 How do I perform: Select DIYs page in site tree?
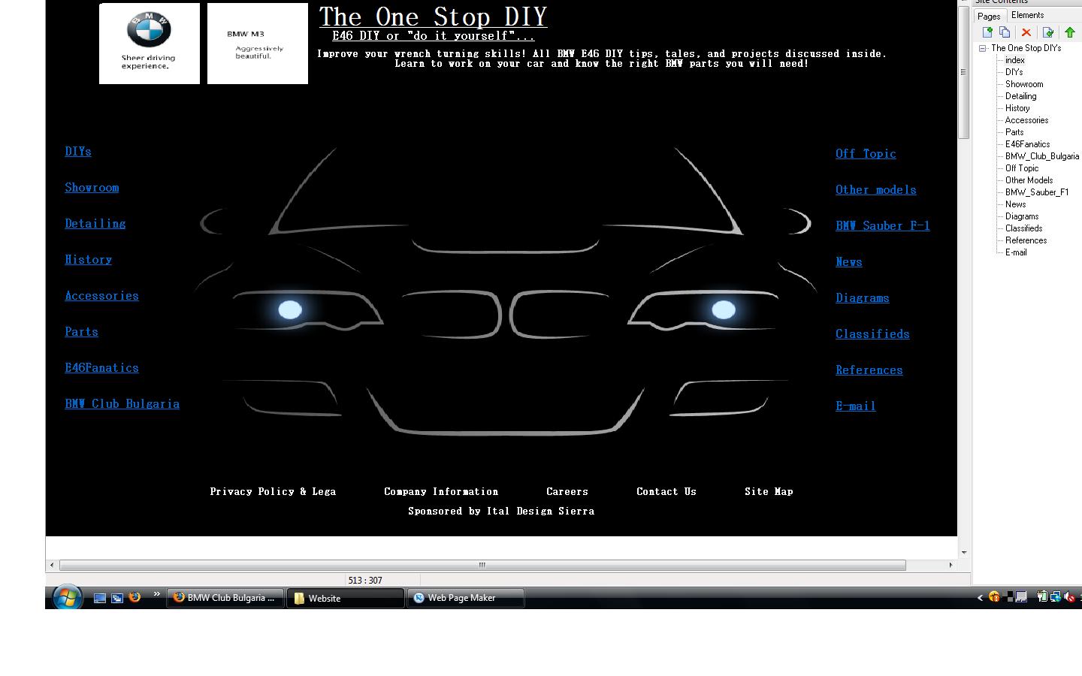coord(1014,72)
